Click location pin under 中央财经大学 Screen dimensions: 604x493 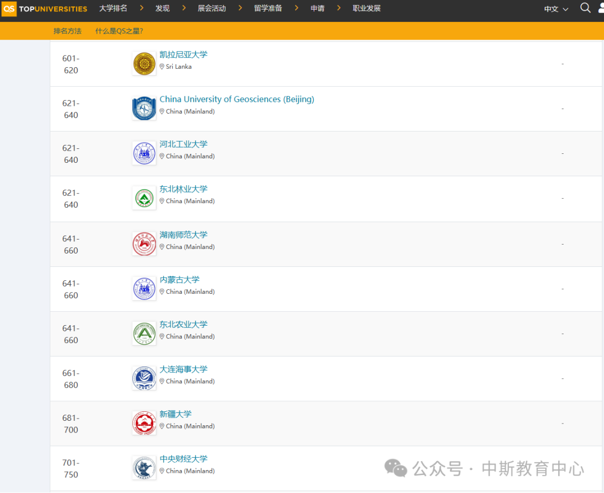click(162, 471)
